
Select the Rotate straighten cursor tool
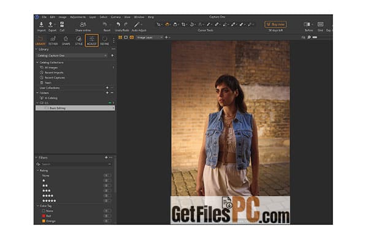pos(192,25)
